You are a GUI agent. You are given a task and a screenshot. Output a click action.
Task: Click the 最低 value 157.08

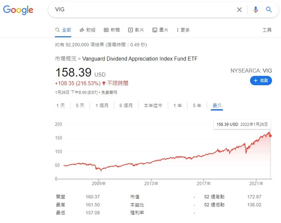[92, 213]
